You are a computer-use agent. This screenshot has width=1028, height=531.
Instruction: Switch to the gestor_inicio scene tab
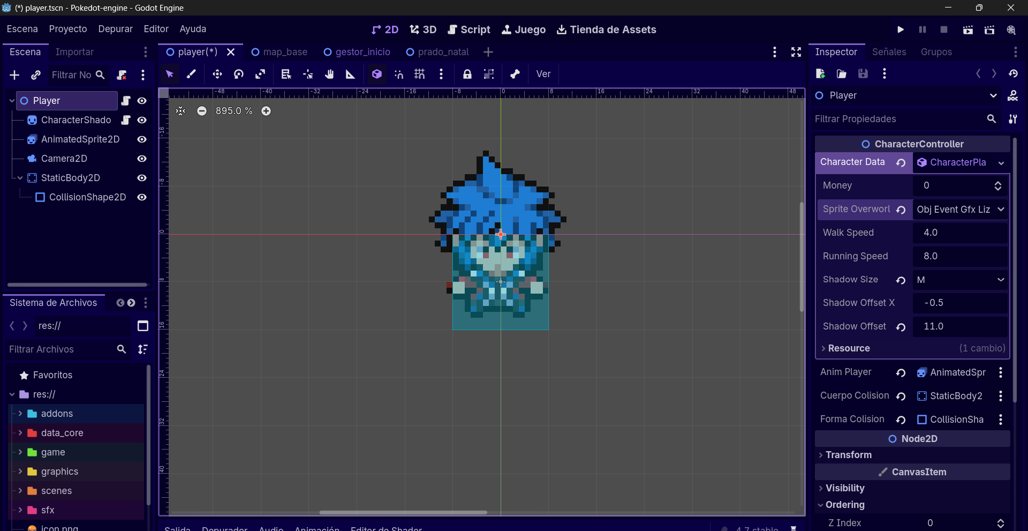357,52
